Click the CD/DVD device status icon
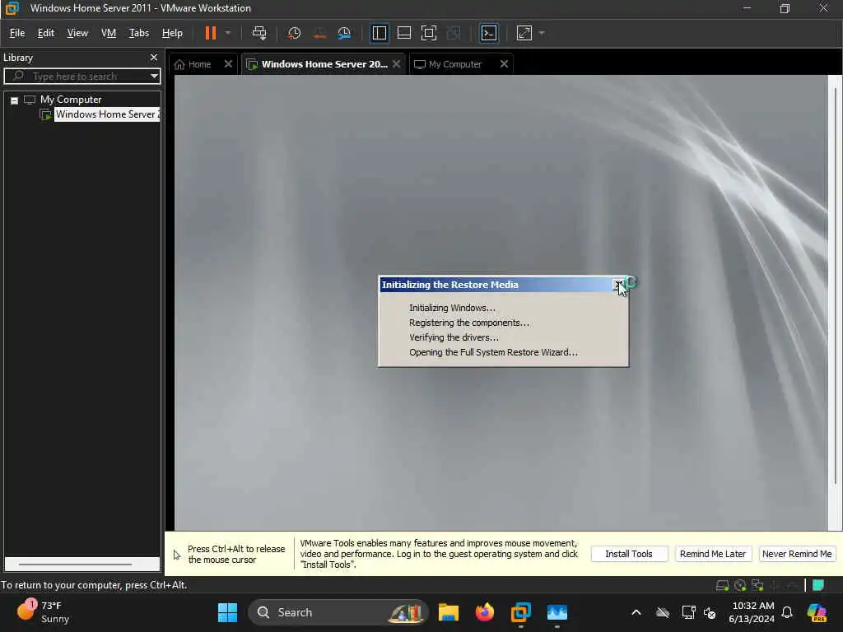 point(740,586)
